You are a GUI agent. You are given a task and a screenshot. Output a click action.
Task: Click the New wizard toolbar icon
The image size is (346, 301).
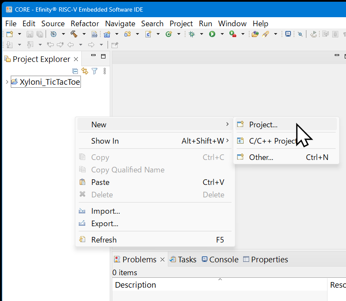point(9,34)
